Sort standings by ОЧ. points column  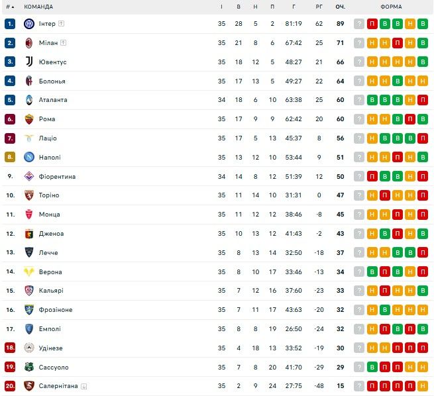pos(340,7)
